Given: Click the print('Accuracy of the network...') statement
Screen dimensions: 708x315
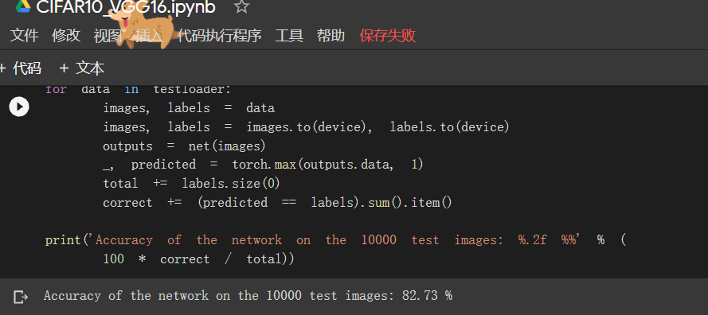Looking at the screenshot, I should pos(335,240).
